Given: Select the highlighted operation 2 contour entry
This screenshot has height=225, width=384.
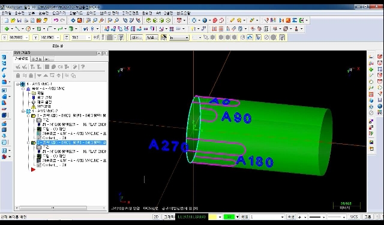Looking at the screenshot, I should [71, 142].
